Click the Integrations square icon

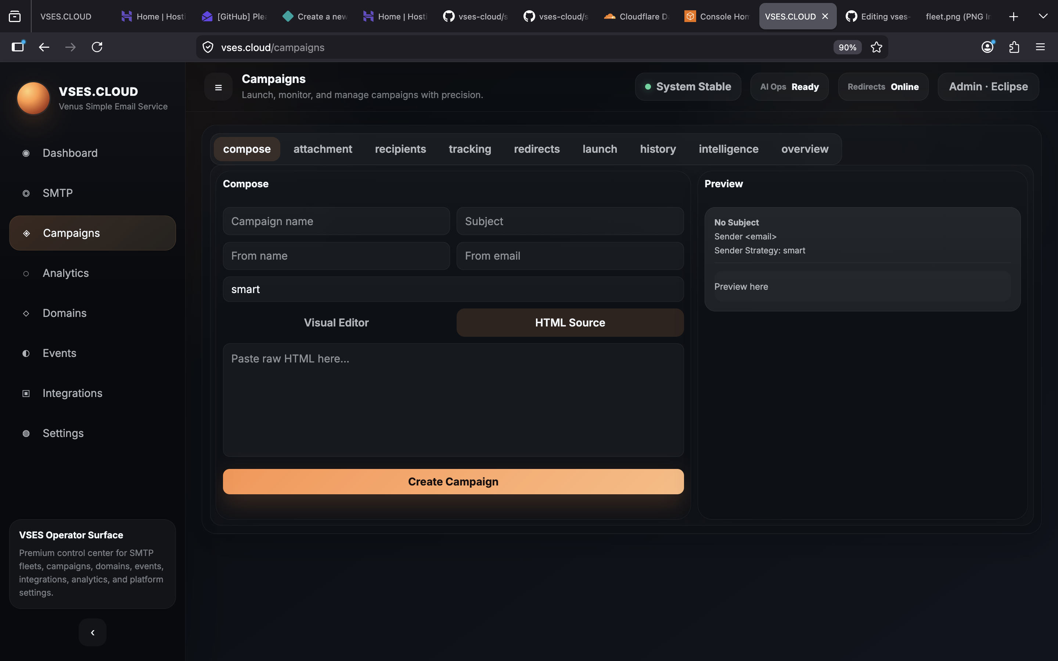[26, 393]
